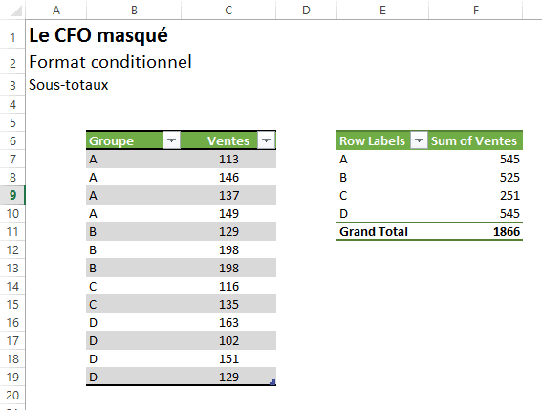
Task: Select column C header
Action: [228, 10]
